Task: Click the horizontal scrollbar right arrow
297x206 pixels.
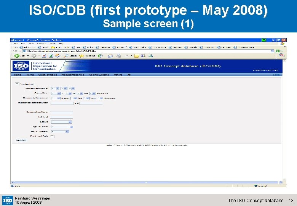Action: pos(281,182)
